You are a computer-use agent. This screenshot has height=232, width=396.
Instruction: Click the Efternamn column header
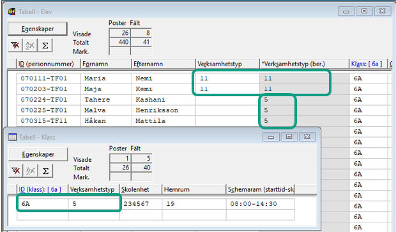pos(164,64)
